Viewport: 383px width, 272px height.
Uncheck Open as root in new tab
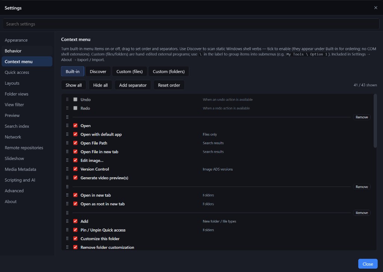tap(75, 203)
